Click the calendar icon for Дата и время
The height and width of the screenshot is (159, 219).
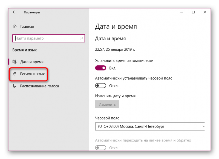click(15, 62)
